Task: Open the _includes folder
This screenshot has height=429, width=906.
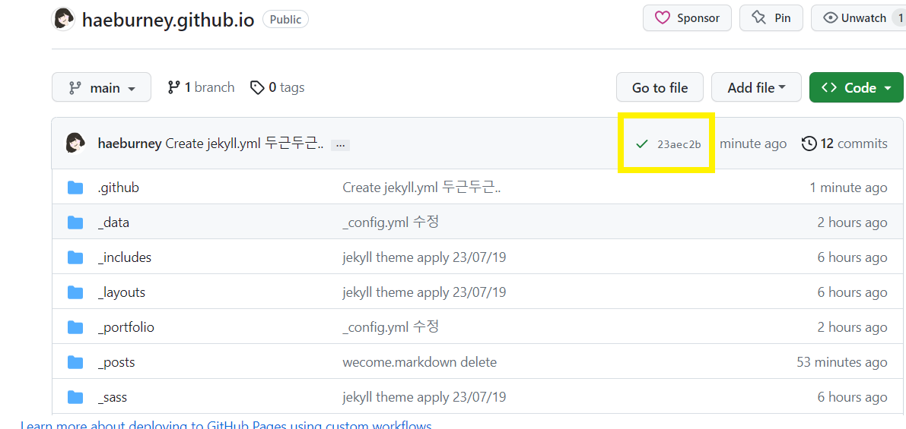Action: click(x=124, y=257)
